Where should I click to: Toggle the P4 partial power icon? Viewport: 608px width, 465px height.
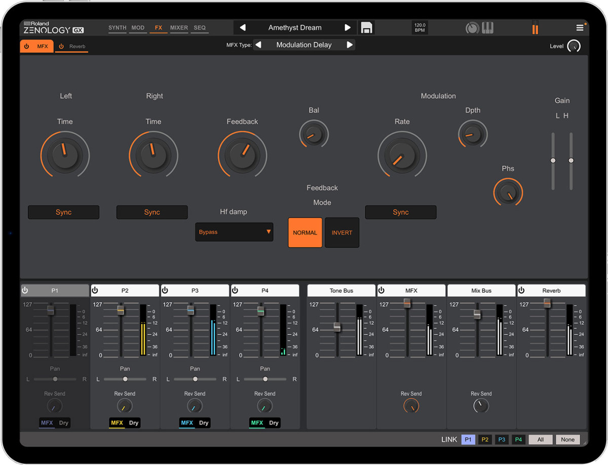(x=235, y=291)
